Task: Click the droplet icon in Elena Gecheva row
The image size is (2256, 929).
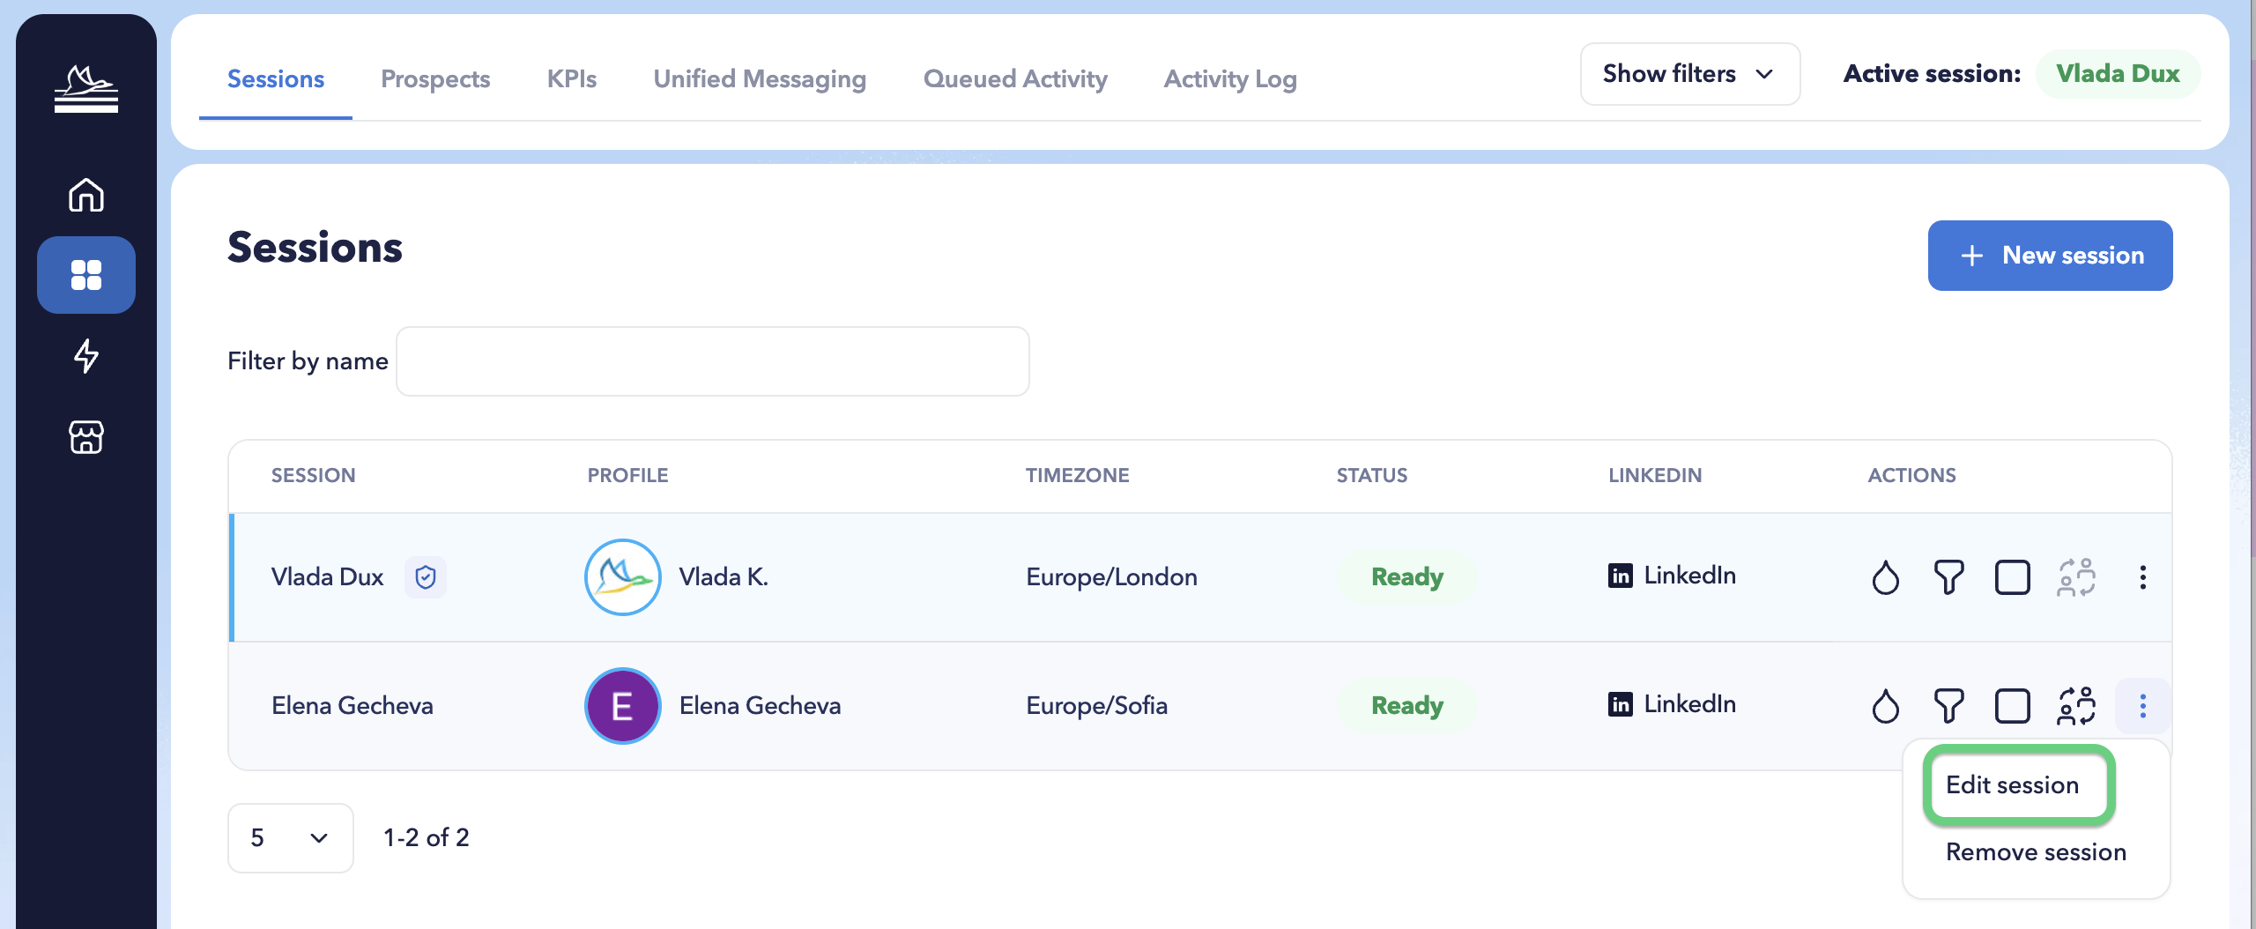Action: pyautogui.click(x=1885, y=706)
